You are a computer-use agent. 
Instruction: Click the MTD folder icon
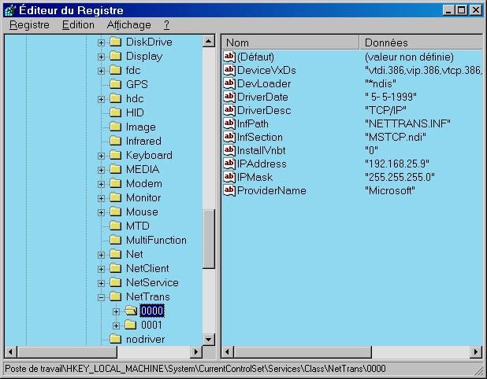click(116, 226)
